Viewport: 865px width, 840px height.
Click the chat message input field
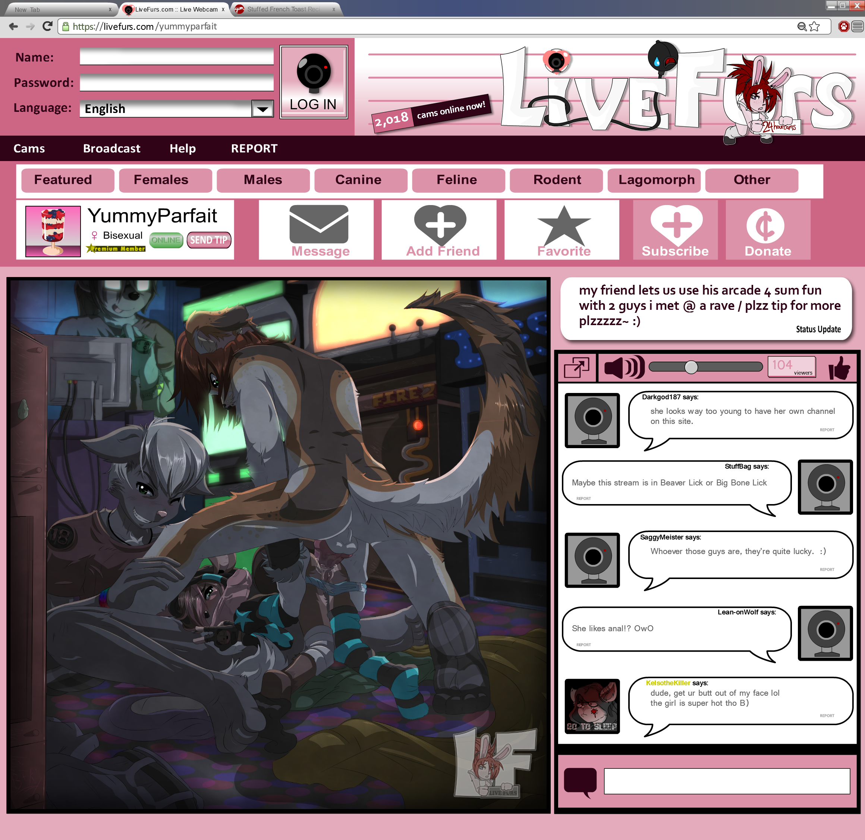point(726,781)
